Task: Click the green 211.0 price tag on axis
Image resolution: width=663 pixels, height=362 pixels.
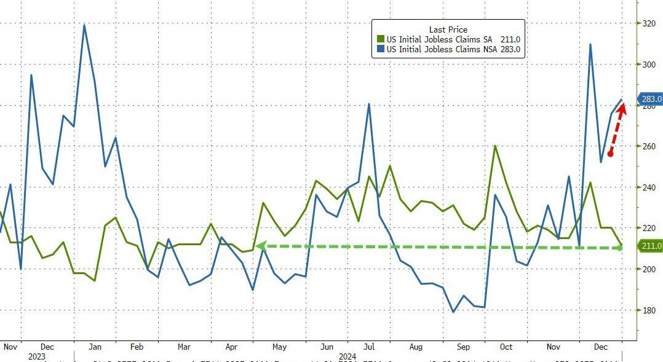Action: point(651,246)
